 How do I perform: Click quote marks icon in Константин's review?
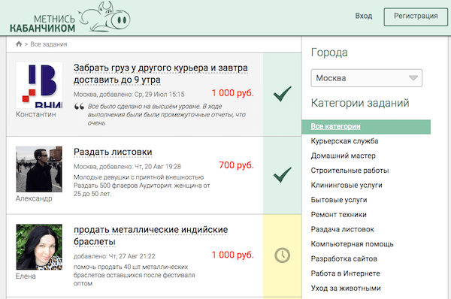point(79,107)
